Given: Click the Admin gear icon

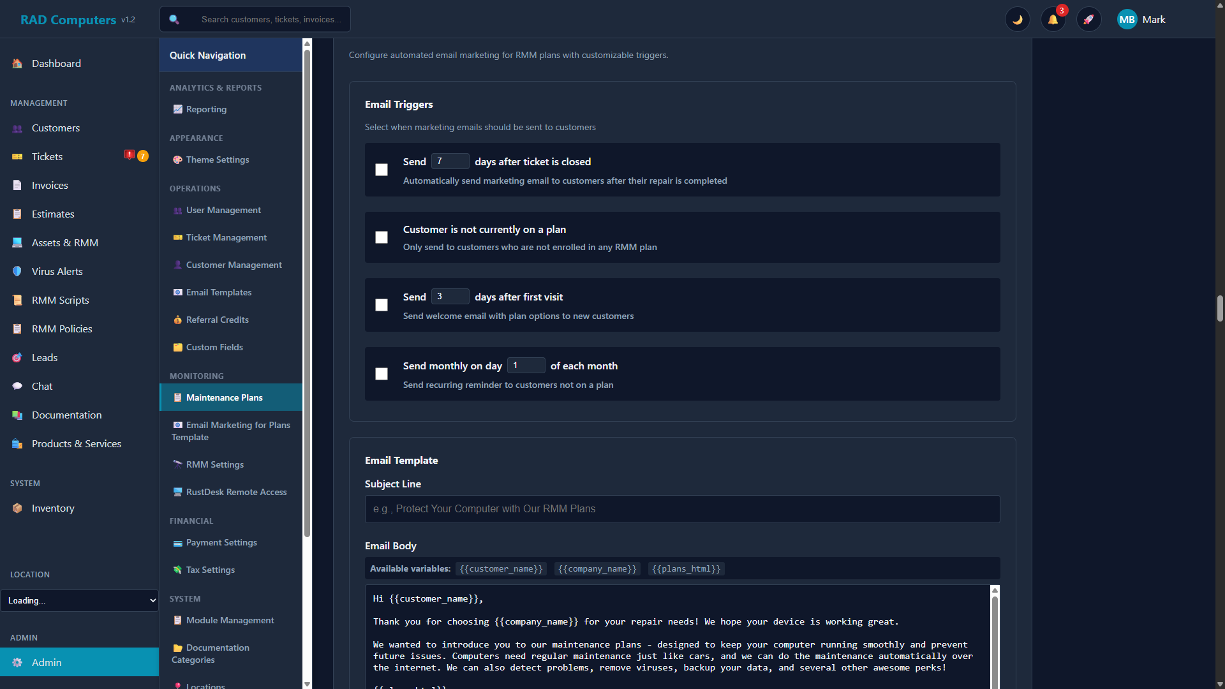Looking at the screenshot, I should (x=17, y=662).
